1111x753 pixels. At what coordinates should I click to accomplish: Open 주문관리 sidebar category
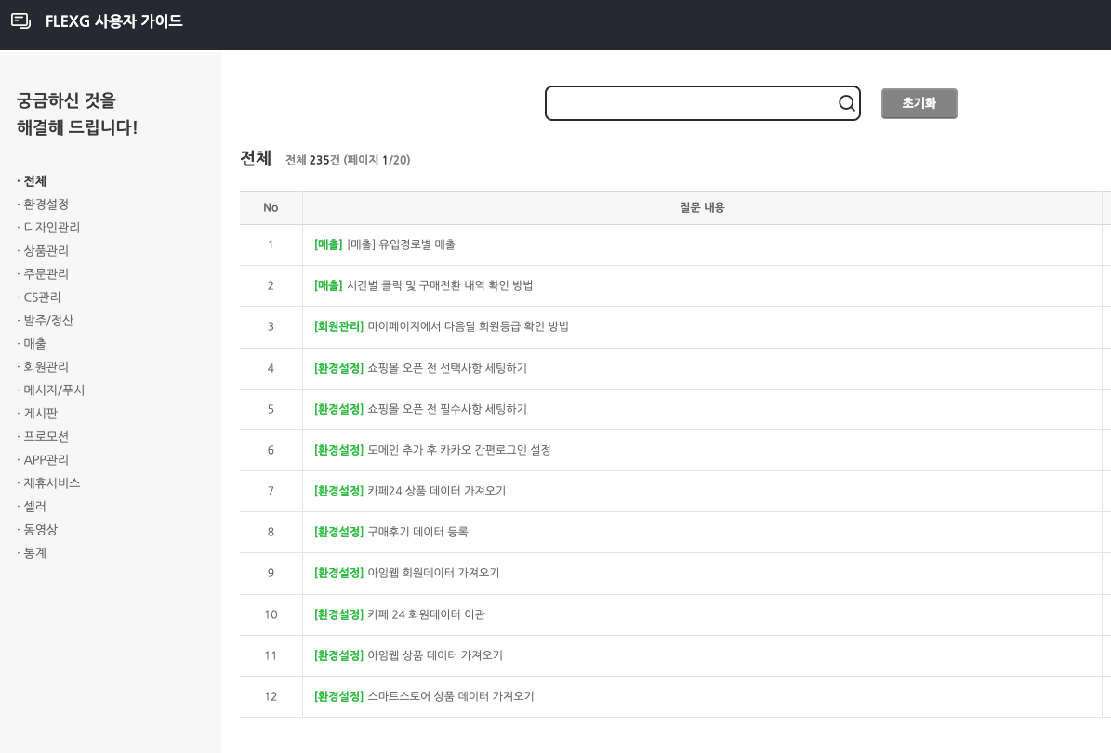[x=46, y=274]
